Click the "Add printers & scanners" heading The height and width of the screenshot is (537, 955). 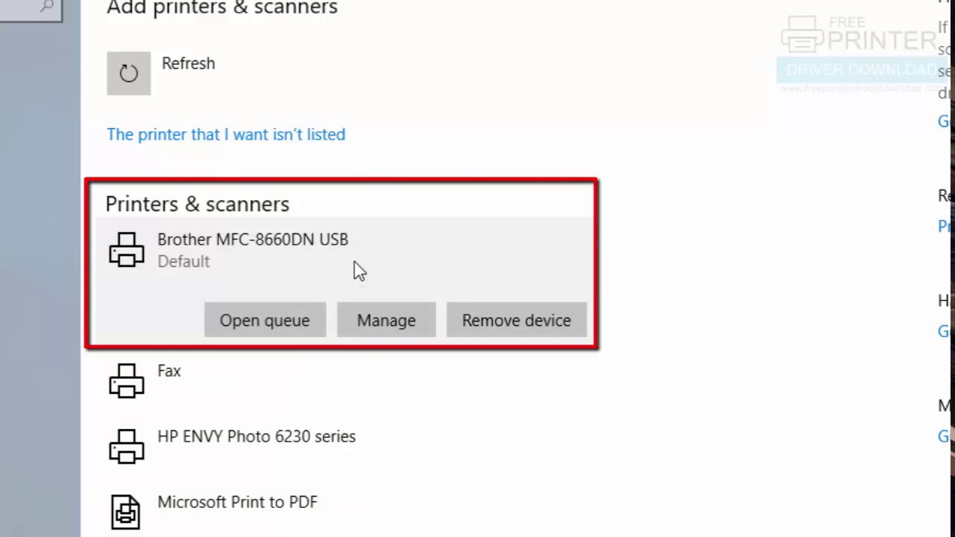click(x=222, y=8)
